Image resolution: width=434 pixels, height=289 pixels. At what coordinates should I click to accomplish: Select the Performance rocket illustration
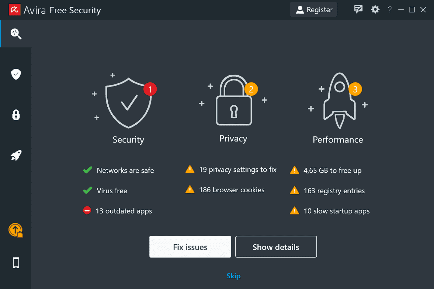point(339,100)
